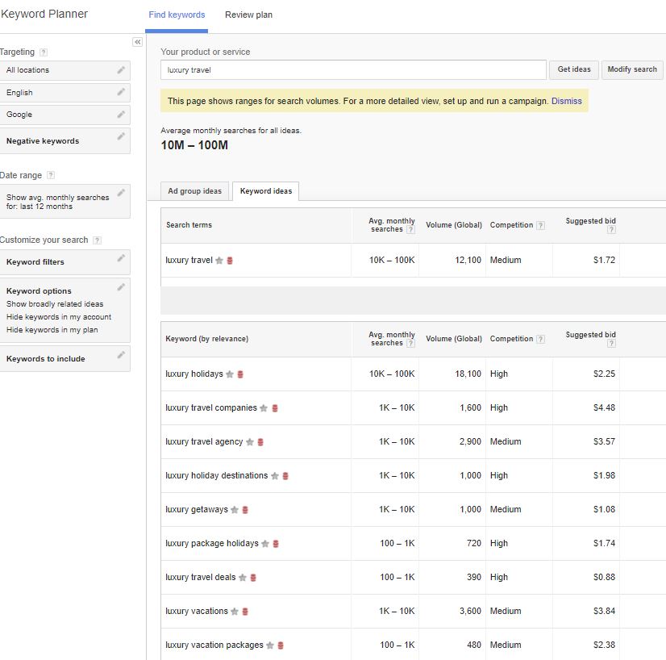Open the Ad group ideas tab
666x660 pixels.
coord(194,191)
